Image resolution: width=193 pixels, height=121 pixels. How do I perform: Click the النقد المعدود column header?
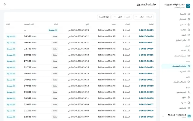(29, 24)
